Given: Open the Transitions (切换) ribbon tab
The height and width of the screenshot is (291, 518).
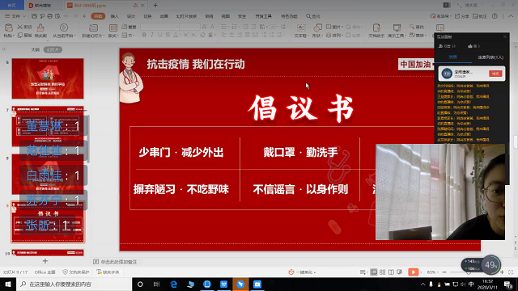Looking at the screenshot, I should pyautogui.click(x=147, y=16).
